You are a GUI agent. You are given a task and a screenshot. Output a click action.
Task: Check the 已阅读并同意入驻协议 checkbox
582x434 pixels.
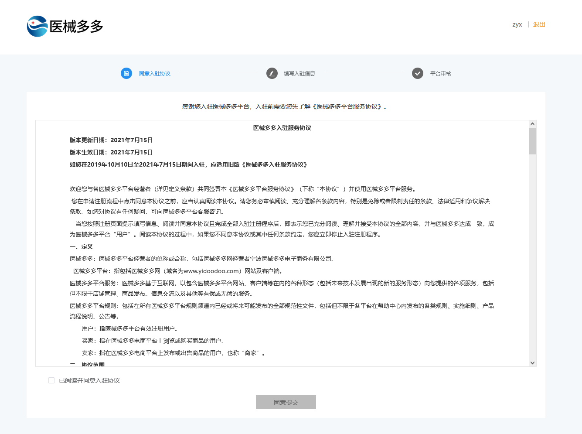coord(51,380)
